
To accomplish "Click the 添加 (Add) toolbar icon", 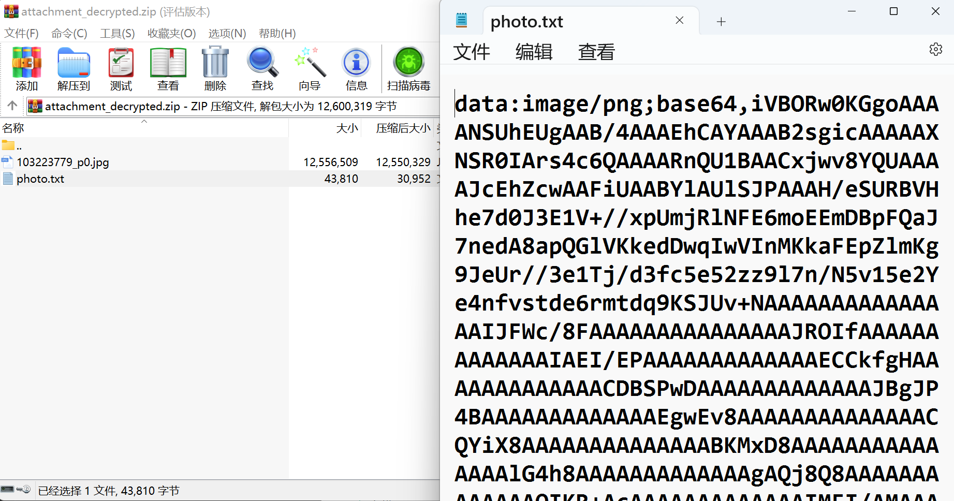I will [x=27, y=68].
